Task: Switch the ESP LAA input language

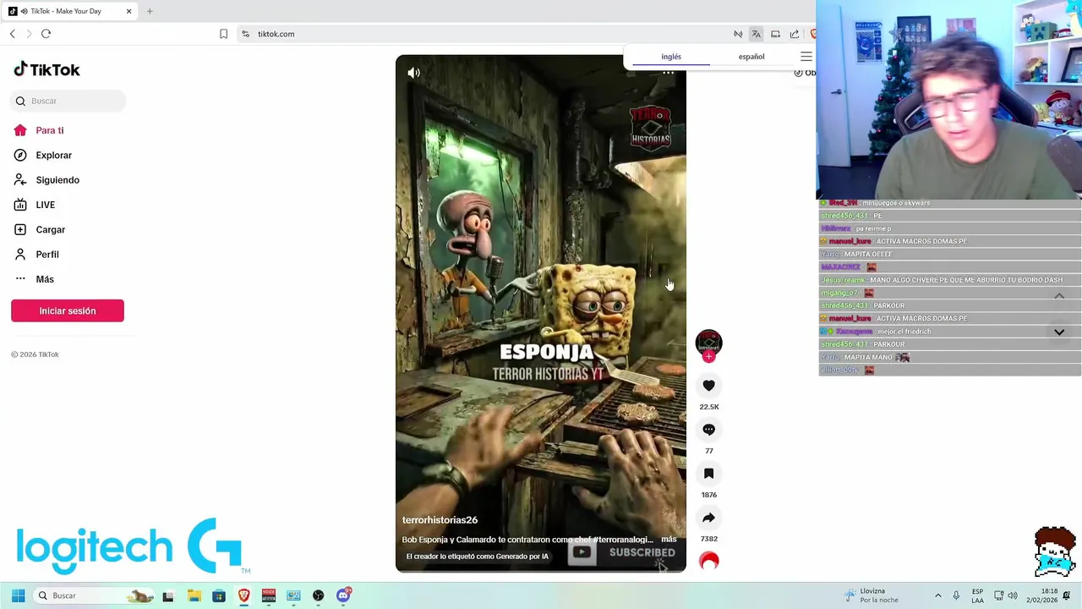Action: (977, 595)
